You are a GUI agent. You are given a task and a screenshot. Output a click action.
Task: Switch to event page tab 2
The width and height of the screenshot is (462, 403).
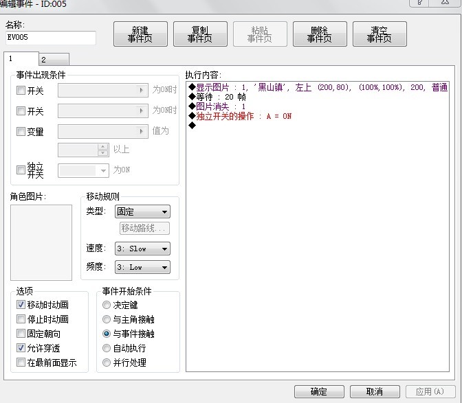(x=54, y=60)
